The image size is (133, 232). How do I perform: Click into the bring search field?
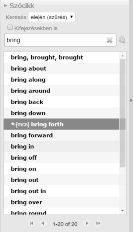55,40
